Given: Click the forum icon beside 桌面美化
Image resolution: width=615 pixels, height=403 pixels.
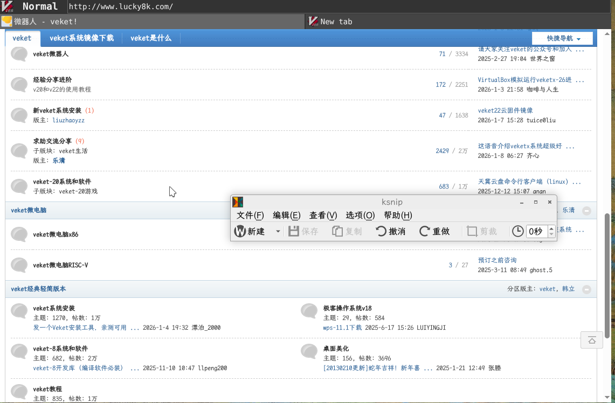Looking at the screenshot, I should pyautogui.click(x=309, y=351).
